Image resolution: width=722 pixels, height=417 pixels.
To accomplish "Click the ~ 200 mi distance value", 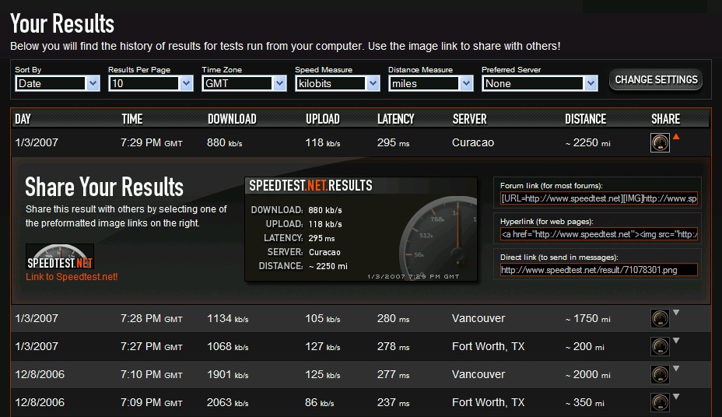I will (585, 346).
